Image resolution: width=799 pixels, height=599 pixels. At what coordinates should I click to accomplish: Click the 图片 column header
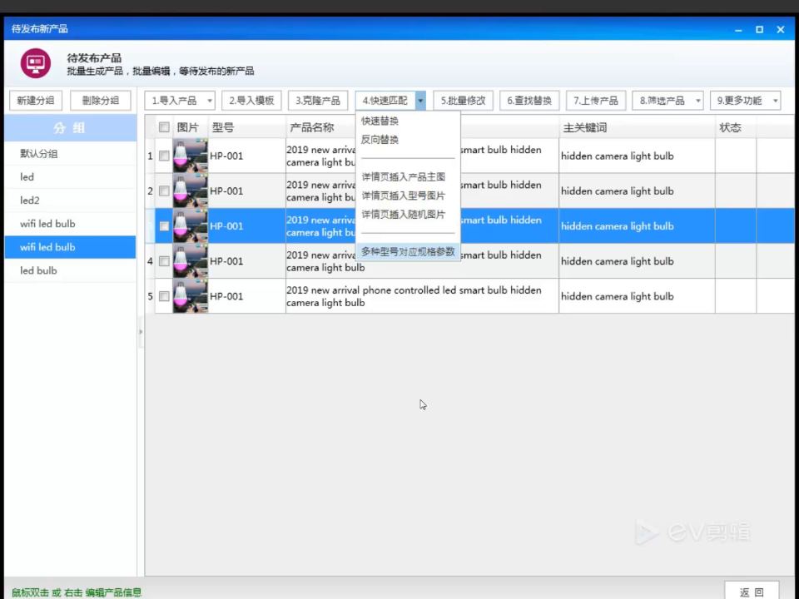click(x=190, y=127)
